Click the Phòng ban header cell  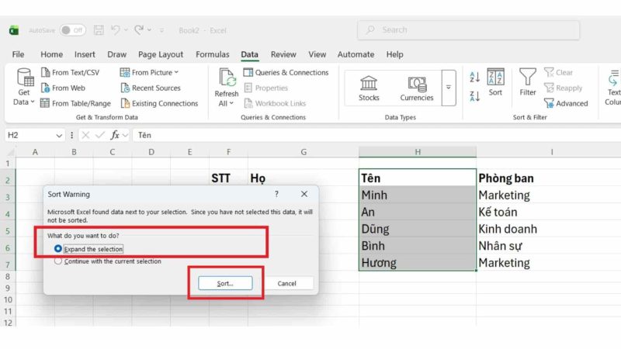[549, 178]
